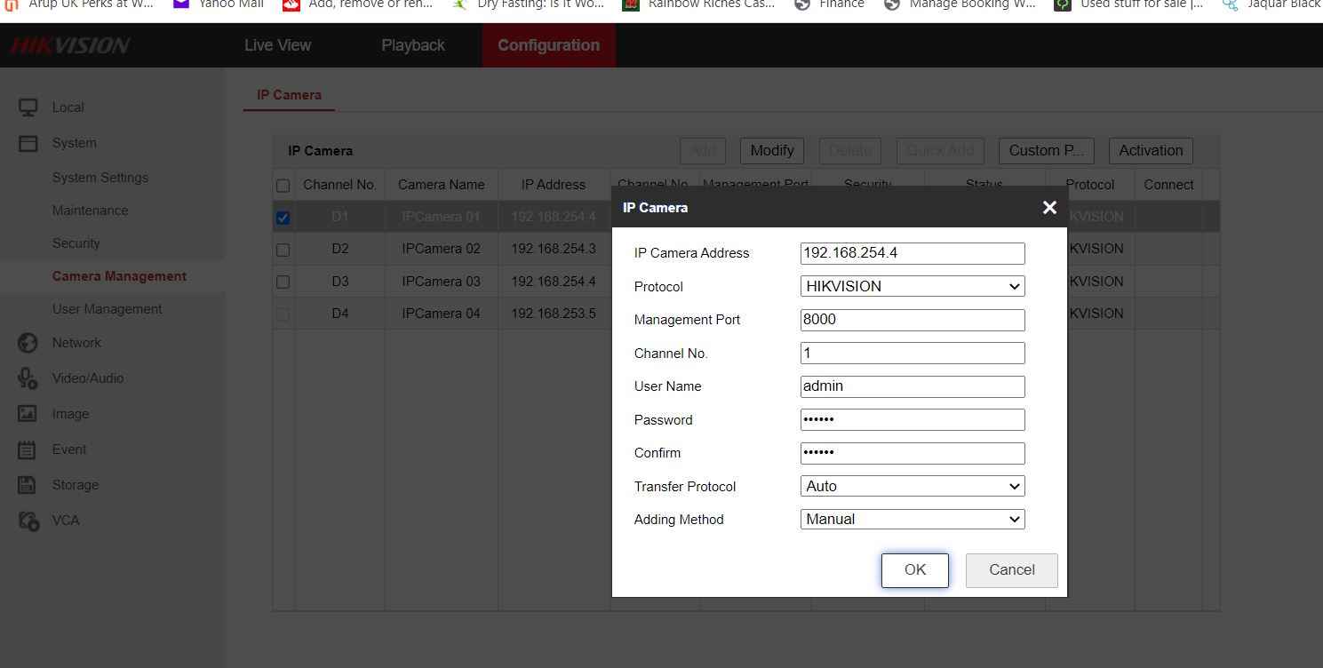
Task: Switch to the Live View tab
Action: 277,45
